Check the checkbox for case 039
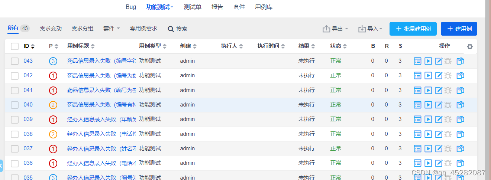The image size is (491, 180). (x=14, y=119)
